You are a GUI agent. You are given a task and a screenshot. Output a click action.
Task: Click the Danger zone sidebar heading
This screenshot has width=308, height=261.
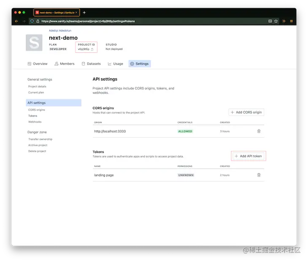[x=37, y=132]
